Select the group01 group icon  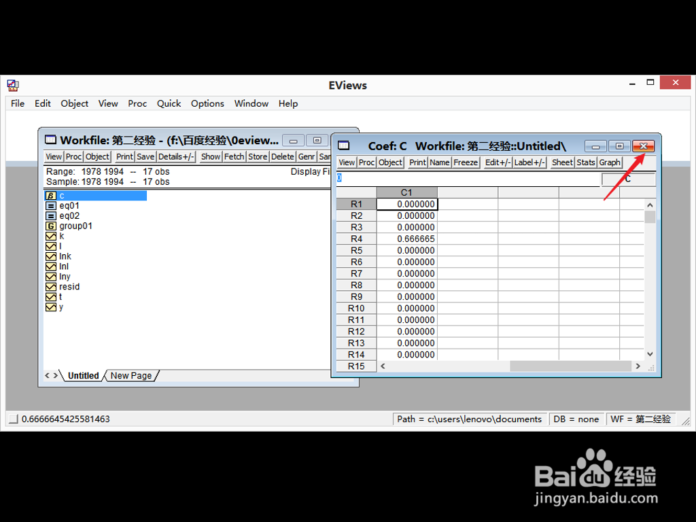coord(50,226)
